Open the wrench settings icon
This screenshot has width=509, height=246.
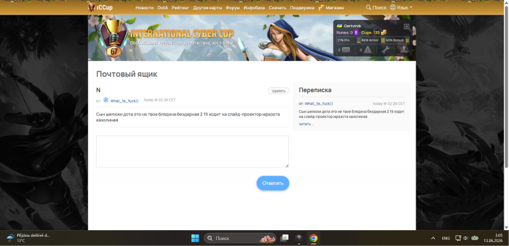[x=385, y=50]
